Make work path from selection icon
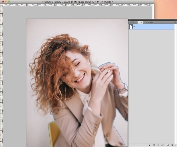This screenshot has height=147, width=177. (163, 145)
